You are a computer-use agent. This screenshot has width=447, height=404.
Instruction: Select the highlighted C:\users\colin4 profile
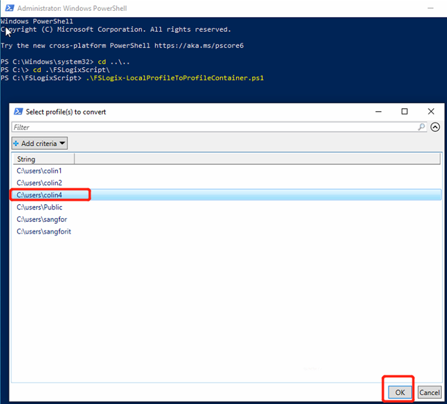coord(39,195)
